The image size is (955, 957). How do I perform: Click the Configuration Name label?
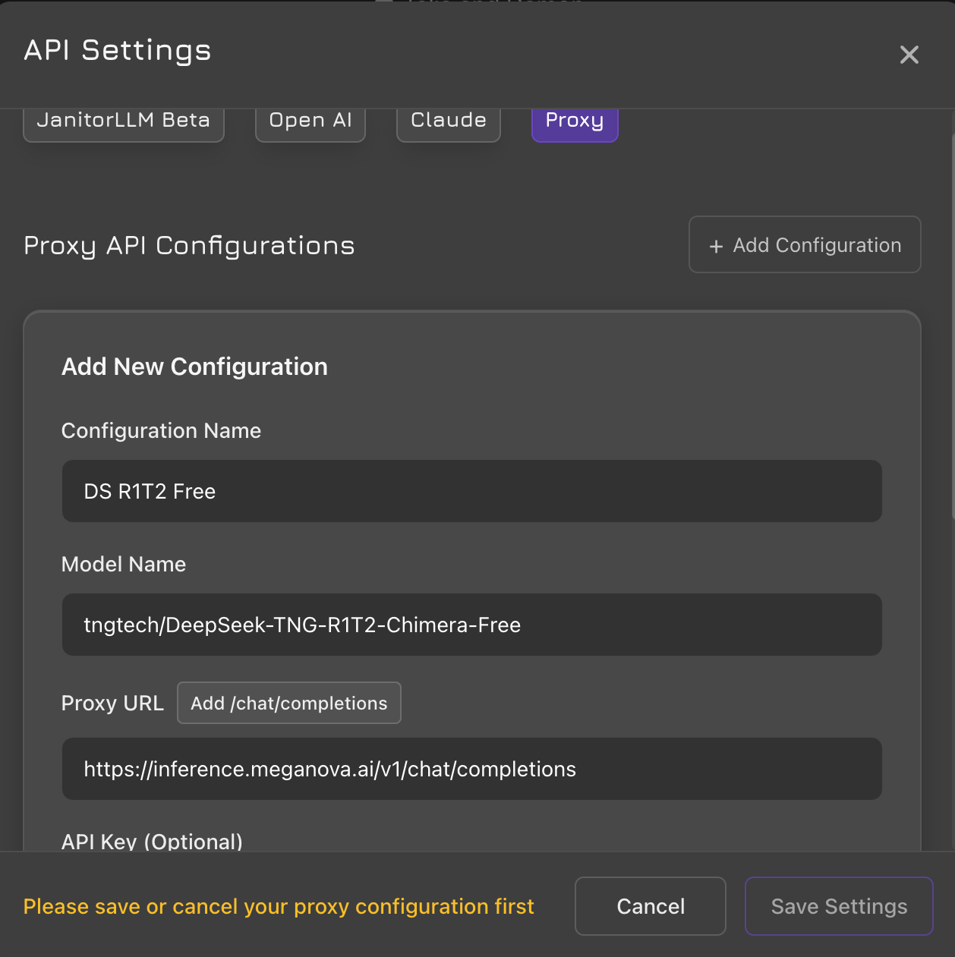[x=161, y=431]
